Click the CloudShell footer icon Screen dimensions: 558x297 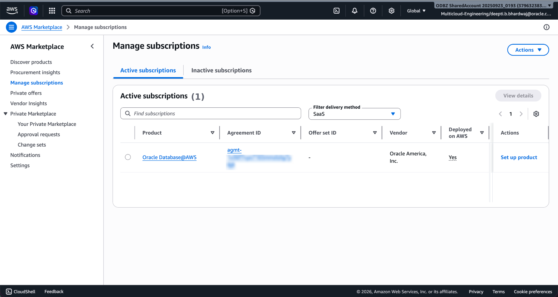[9, 292]
